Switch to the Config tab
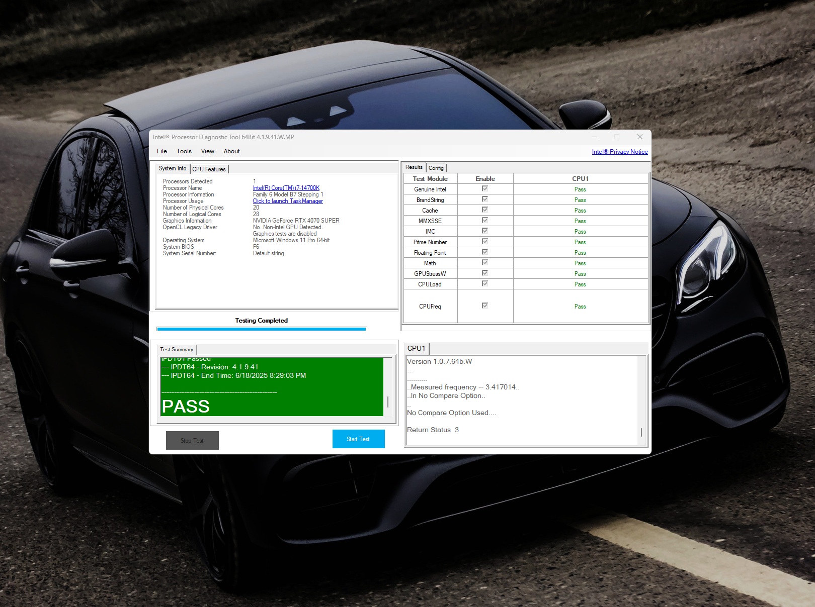 pos(436,168)
